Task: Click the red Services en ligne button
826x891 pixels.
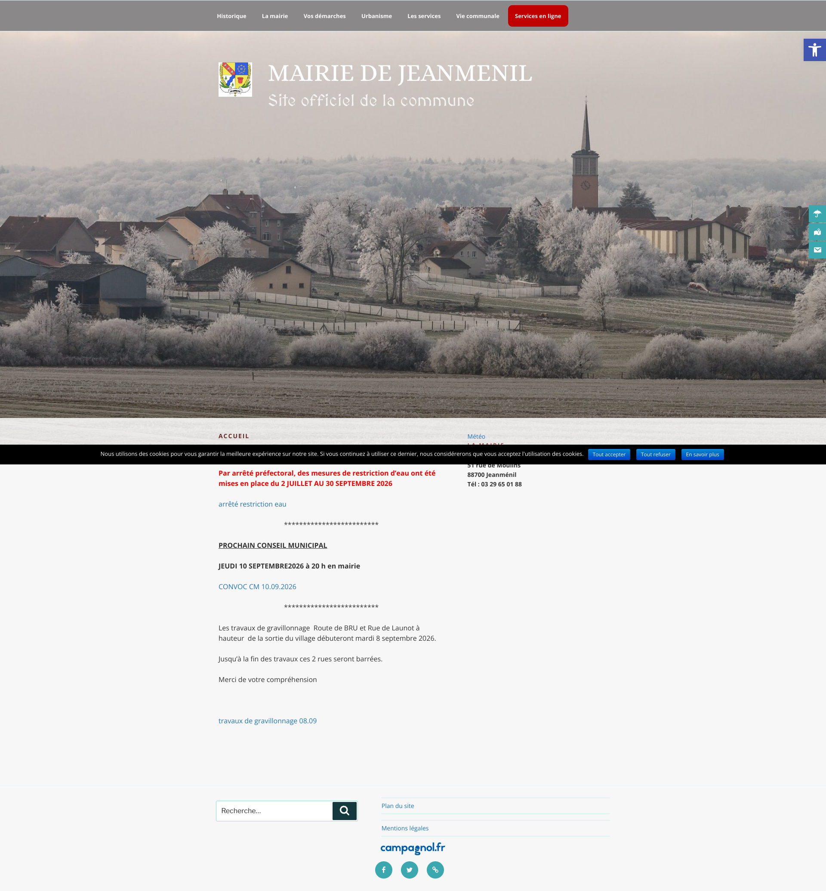Action: click(x=538, y=16)
